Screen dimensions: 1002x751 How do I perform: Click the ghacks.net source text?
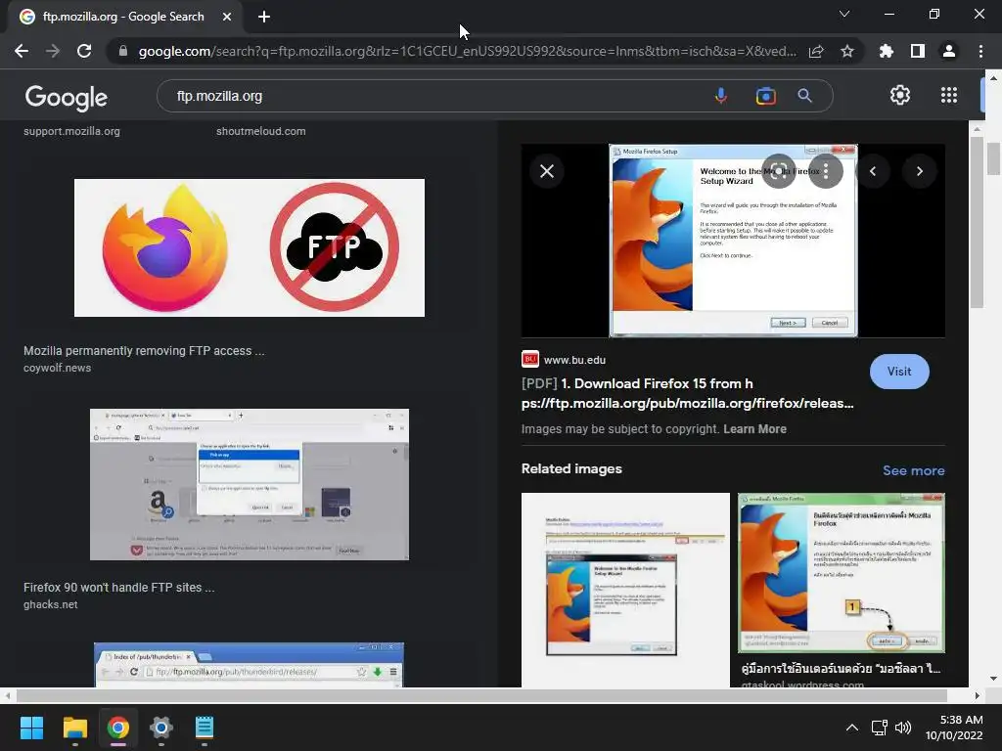pyautogui.click(x=51, y=604)
